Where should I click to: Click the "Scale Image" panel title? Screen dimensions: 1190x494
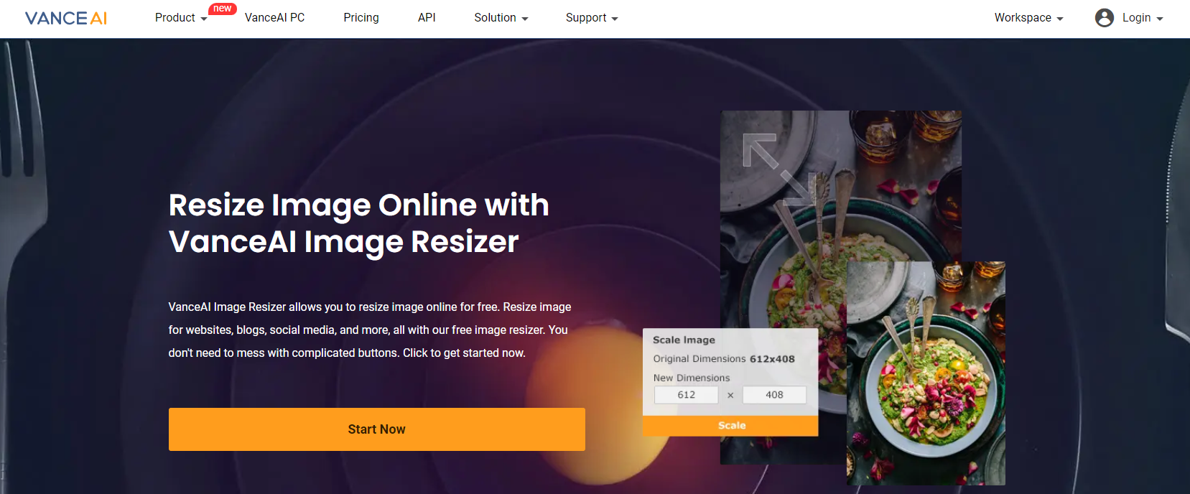(684, 340)
